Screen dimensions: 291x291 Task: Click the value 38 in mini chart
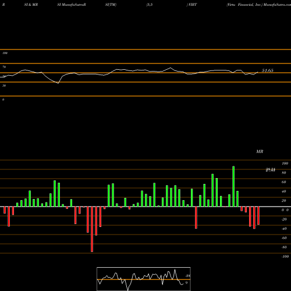(188, 276)
